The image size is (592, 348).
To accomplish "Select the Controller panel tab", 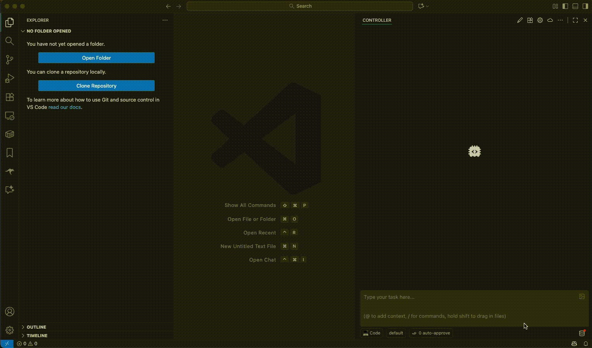I will (377, 20).
